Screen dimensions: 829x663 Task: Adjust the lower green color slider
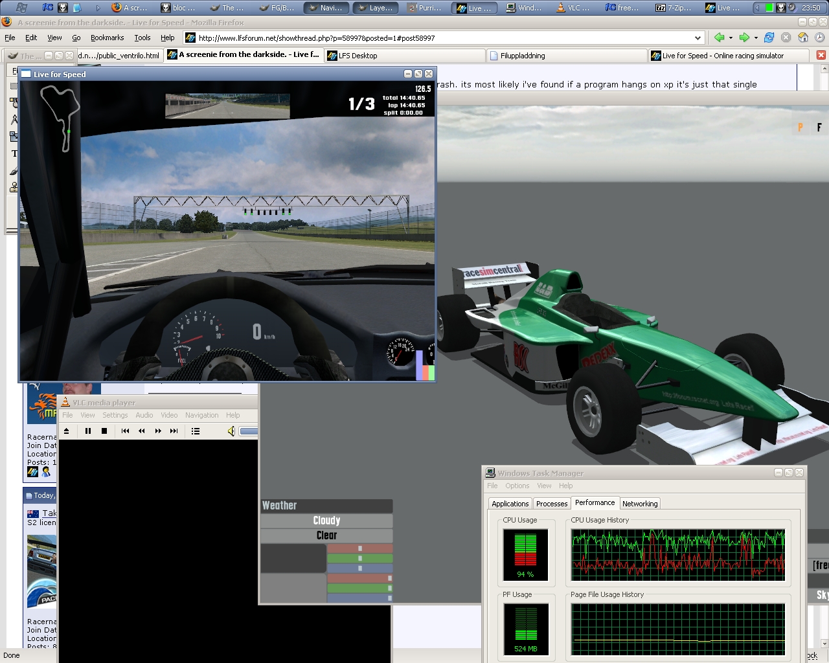click(360, 588)
